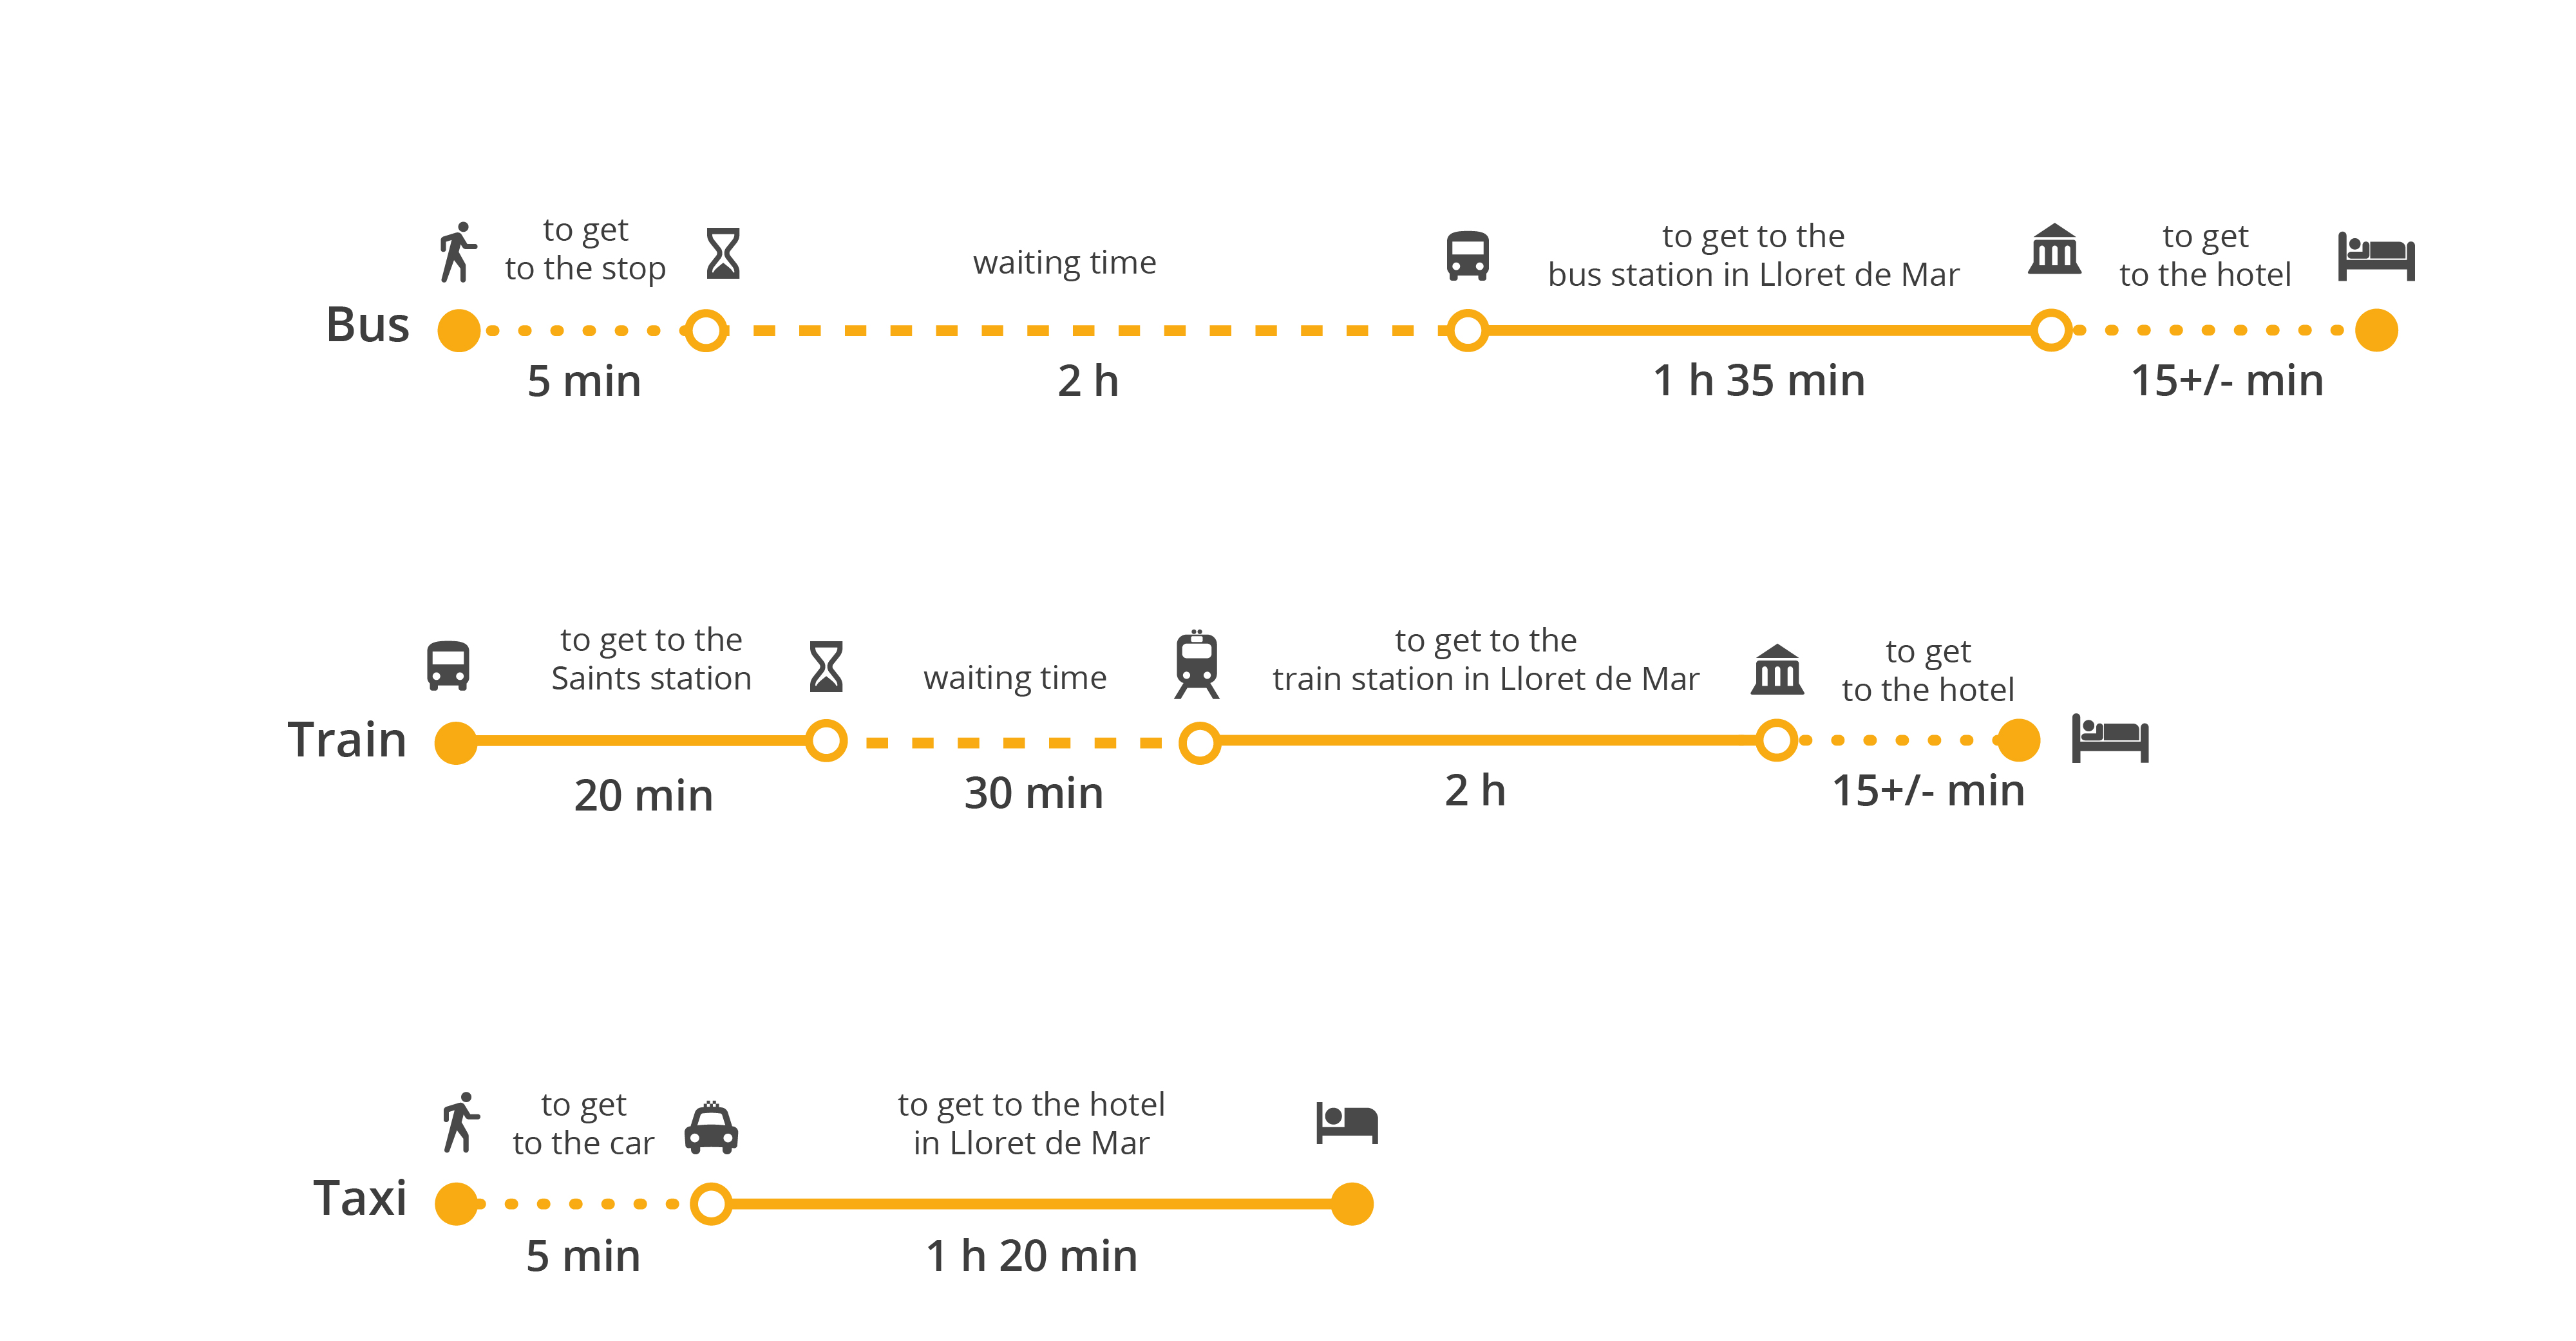Click the walking person icon in Bus row
Viewport: 2576px width, 1341px height.
(x=459, y=252)
